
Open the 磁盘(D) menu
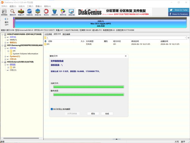[13, 6]
